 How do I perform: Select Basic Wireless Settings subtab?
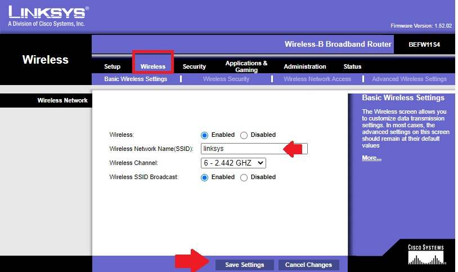[136, 79]
